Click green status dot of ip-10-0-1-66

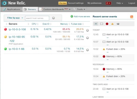point(5,49)
